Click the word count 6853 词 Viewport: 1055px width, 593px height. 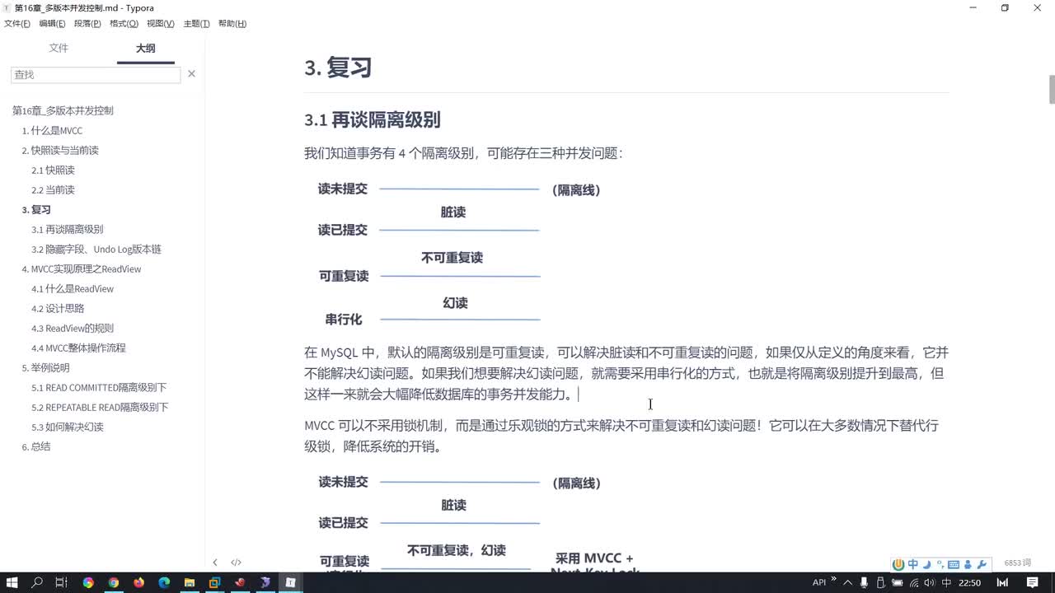1017,563
